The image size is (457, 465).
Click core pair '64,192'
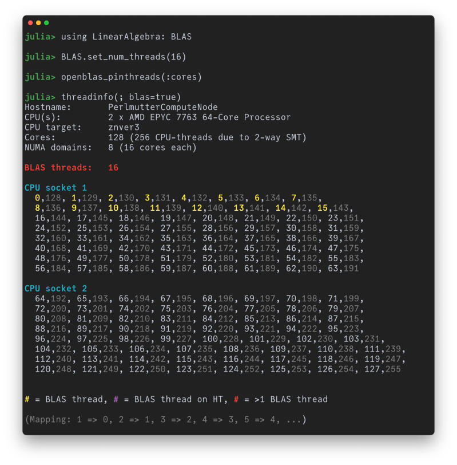50,298
